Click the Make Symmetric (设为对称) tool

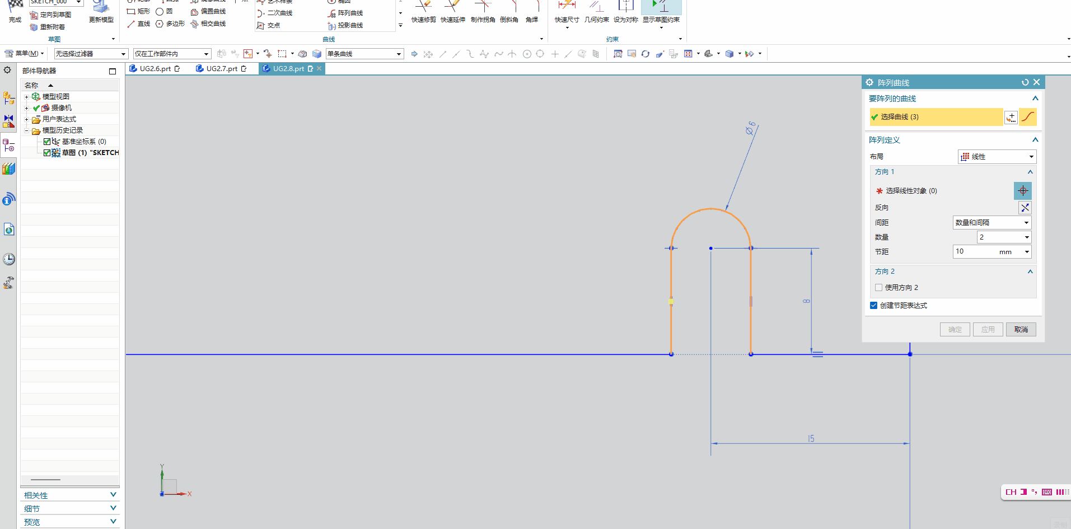625,11
